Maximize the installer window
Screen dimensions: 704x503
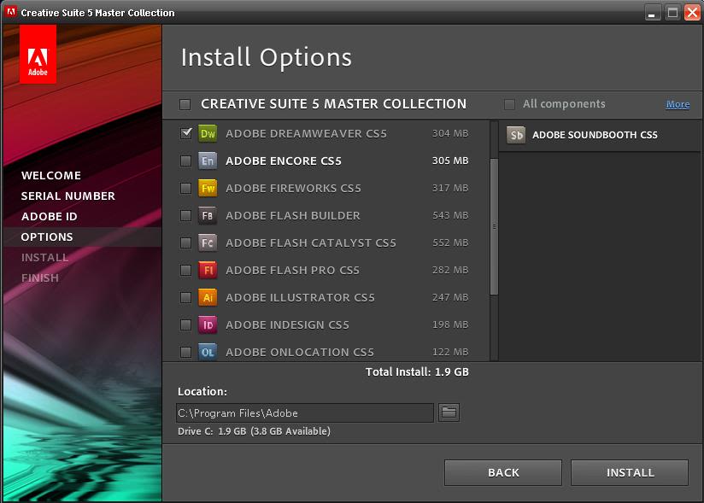click(672, 12)
